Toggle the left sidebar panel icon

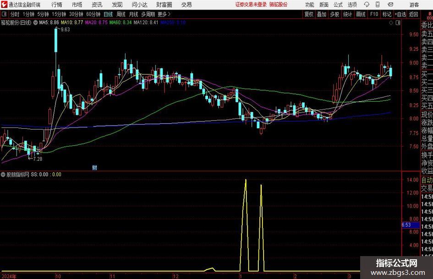pyautogui.click(x=4, y=14)
